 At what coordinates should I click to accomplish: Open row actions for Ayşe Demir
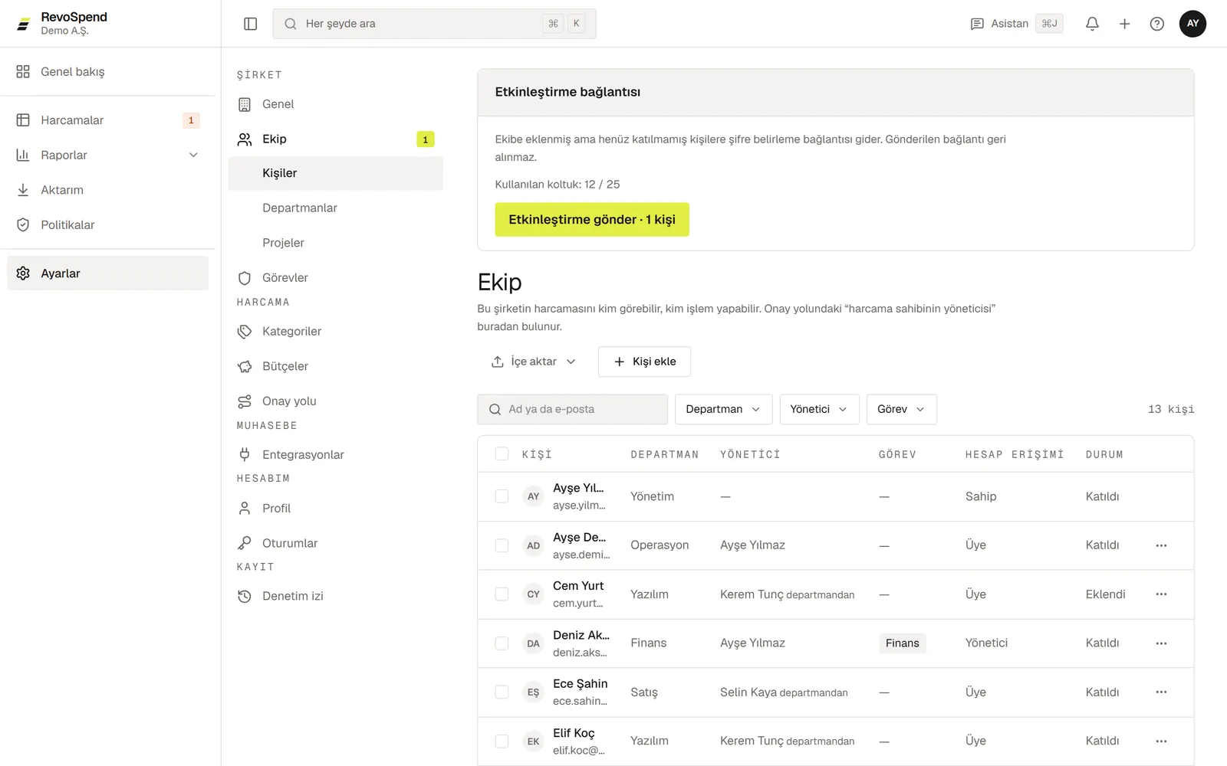point(1161,545)
